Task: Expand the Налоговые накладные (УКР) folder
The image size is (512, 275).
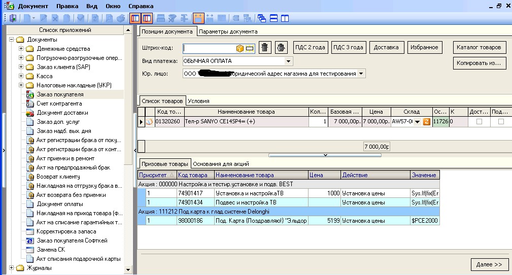Action: [x=21, y=85]
